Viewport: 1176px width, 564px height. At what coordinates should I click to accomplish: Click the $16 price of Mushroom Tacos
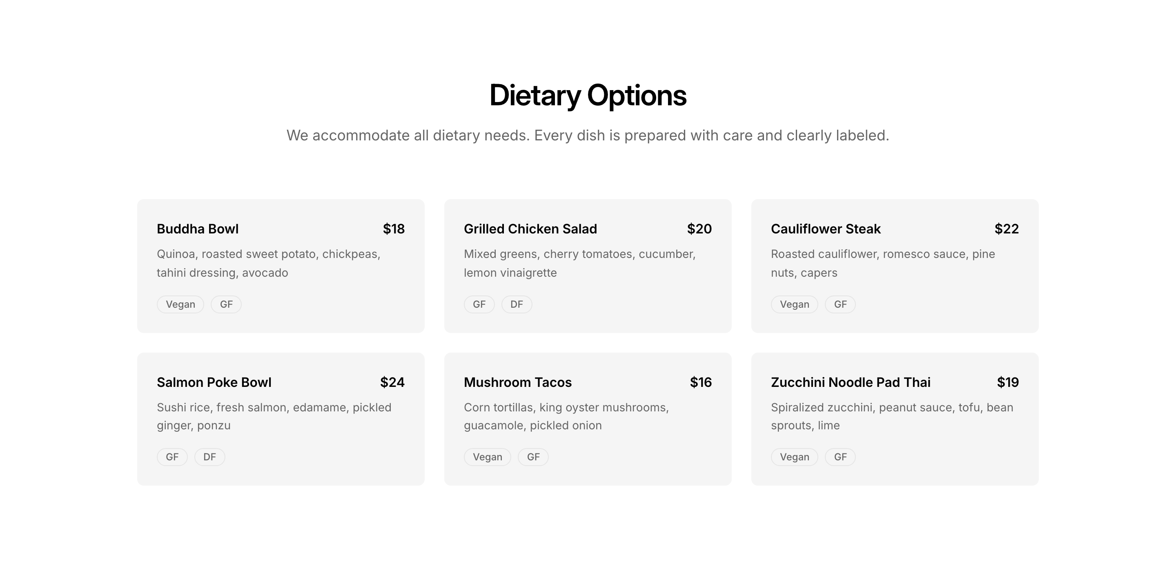tap(700, 382)
